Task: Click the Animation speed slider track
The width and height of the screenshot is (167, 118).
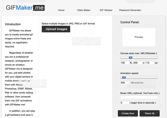Action: (139, 77)
